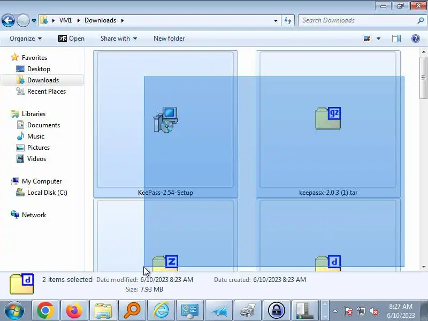The image size is (428, 321).
Task: Open the control panel taskbar icon
Action: pyautogui.click(x=190, y=310)
